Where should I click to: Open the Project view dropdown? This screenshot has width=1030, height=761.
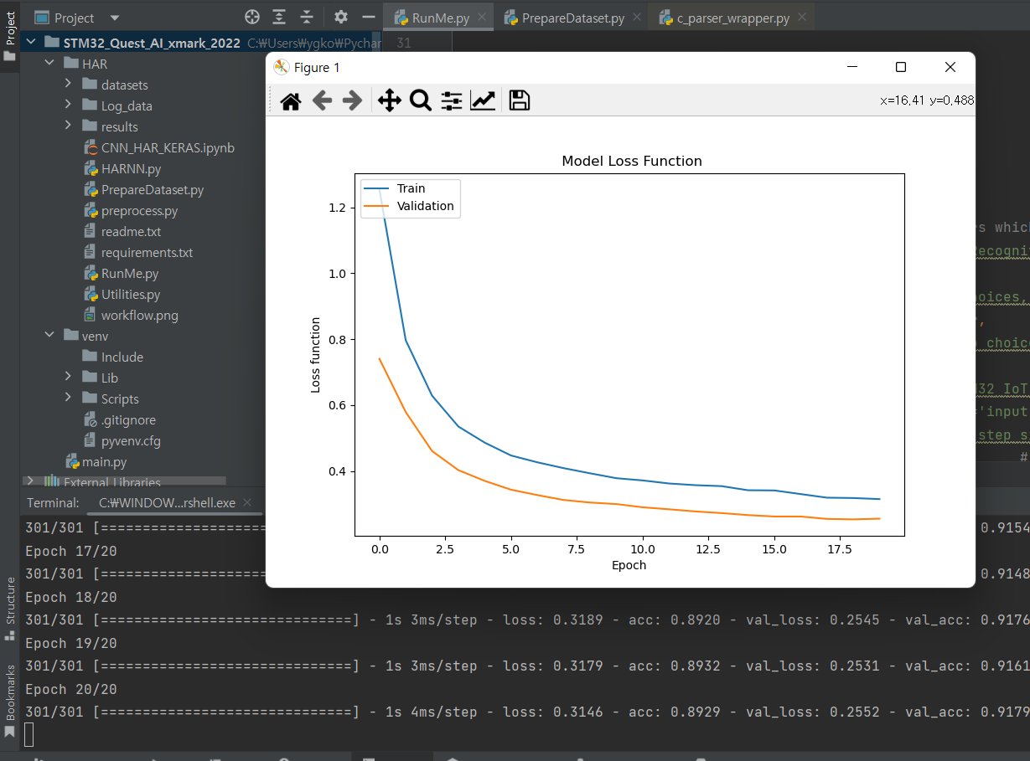115,18
